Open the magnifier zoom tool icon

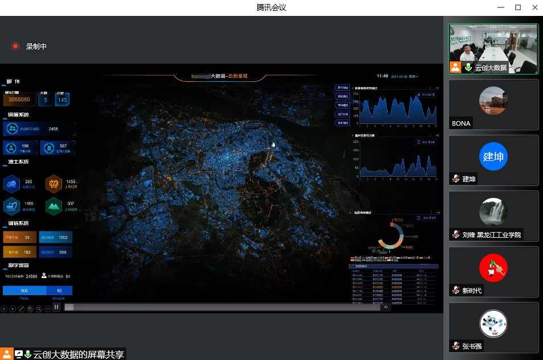(39, 309)
